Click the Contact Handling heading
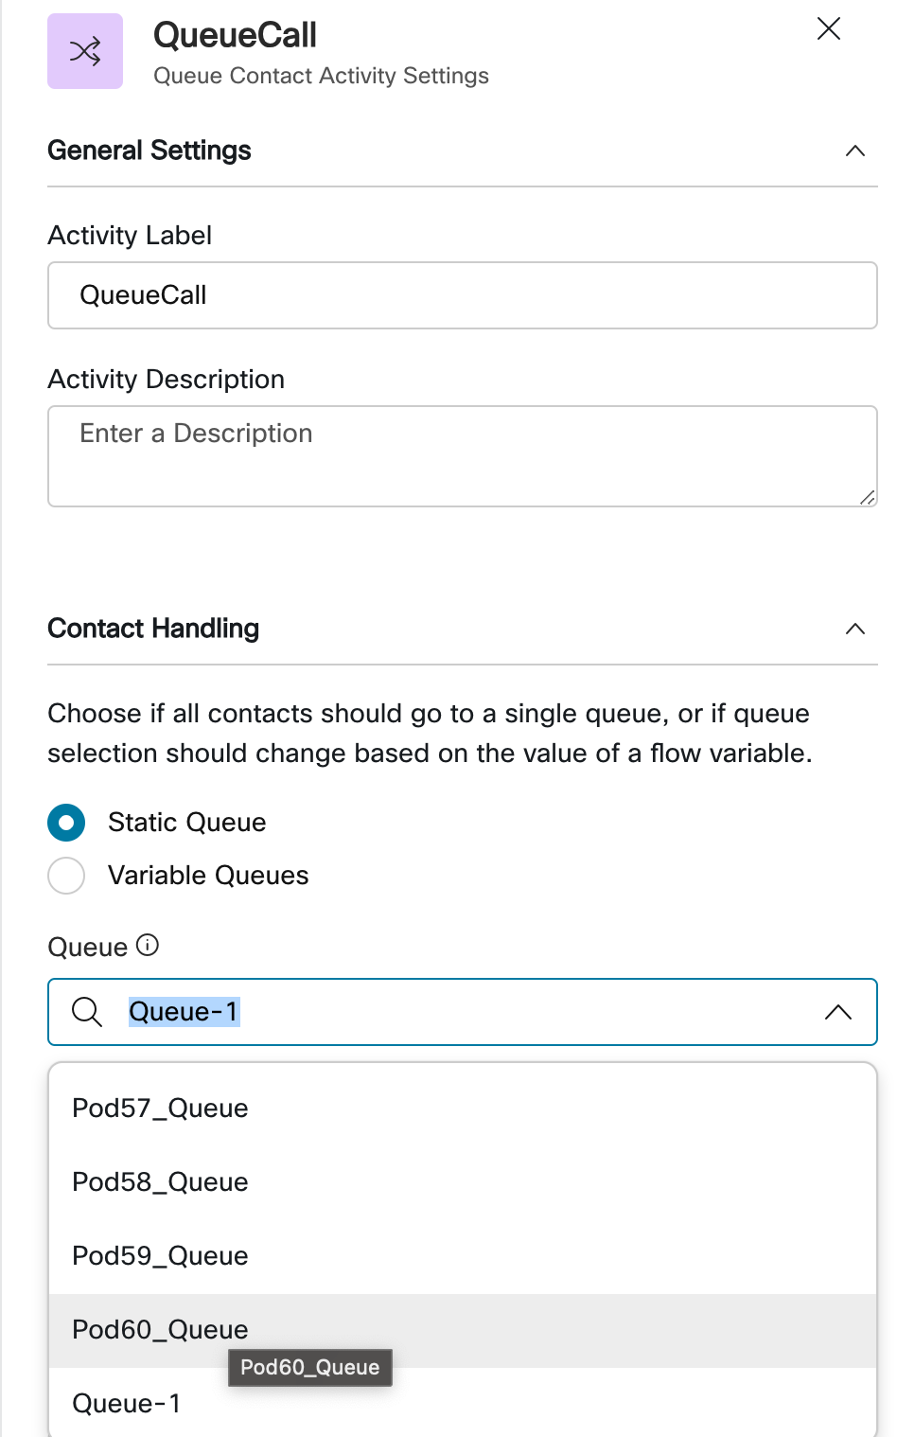This screenshot has width=897, height=1437. tap(153, 630)
